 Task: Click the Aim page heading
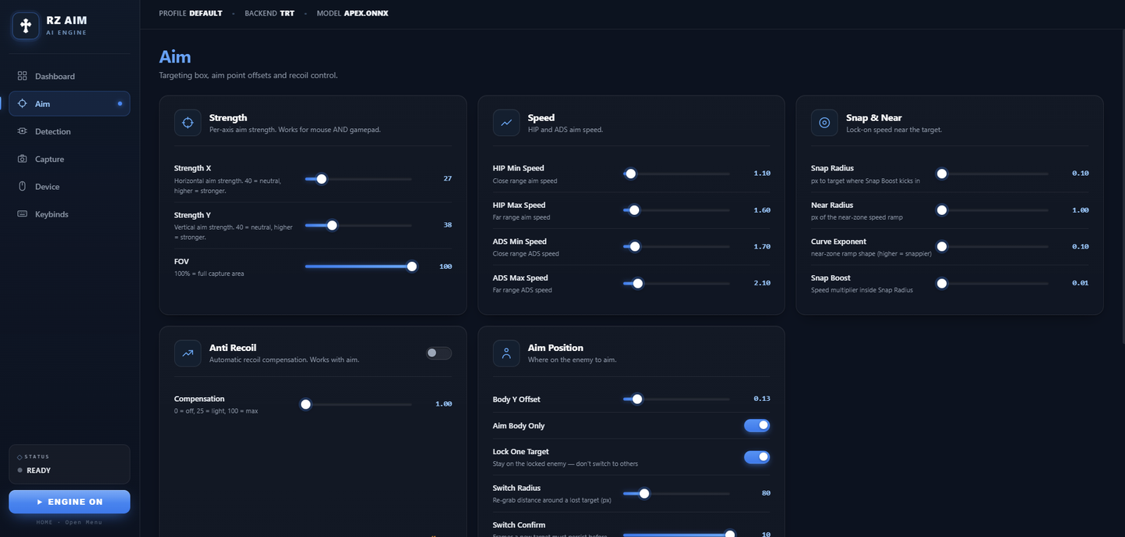pyautogui.click(x=175, y=57)
